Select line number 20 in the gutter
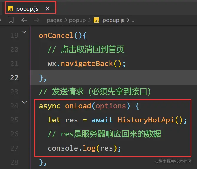The image size is (197, 169). 14,50
